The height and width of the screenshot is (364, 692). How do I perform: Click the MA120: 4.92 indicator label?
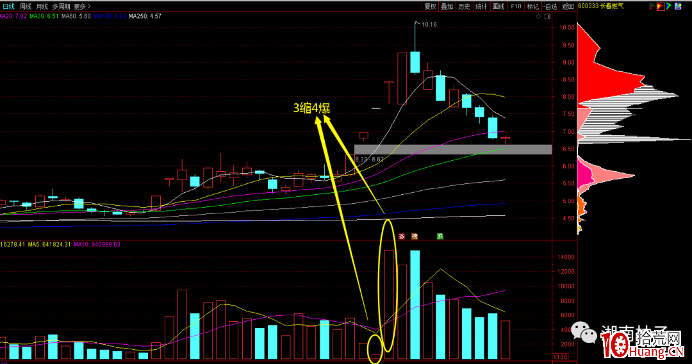(x=110, y=16)
